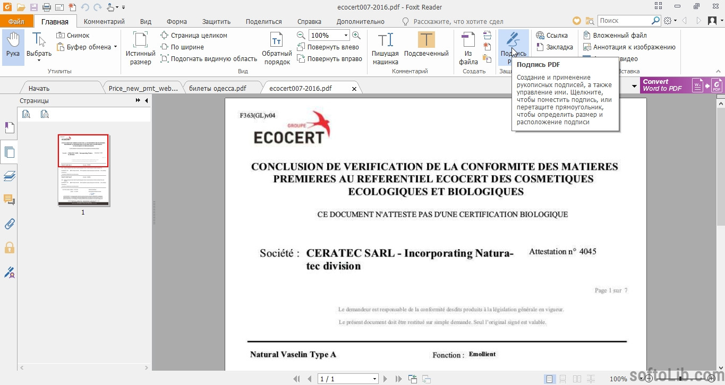This screenshot has width=725, height=385.
Task: Open the Файл menu
Action: point(16,21)
